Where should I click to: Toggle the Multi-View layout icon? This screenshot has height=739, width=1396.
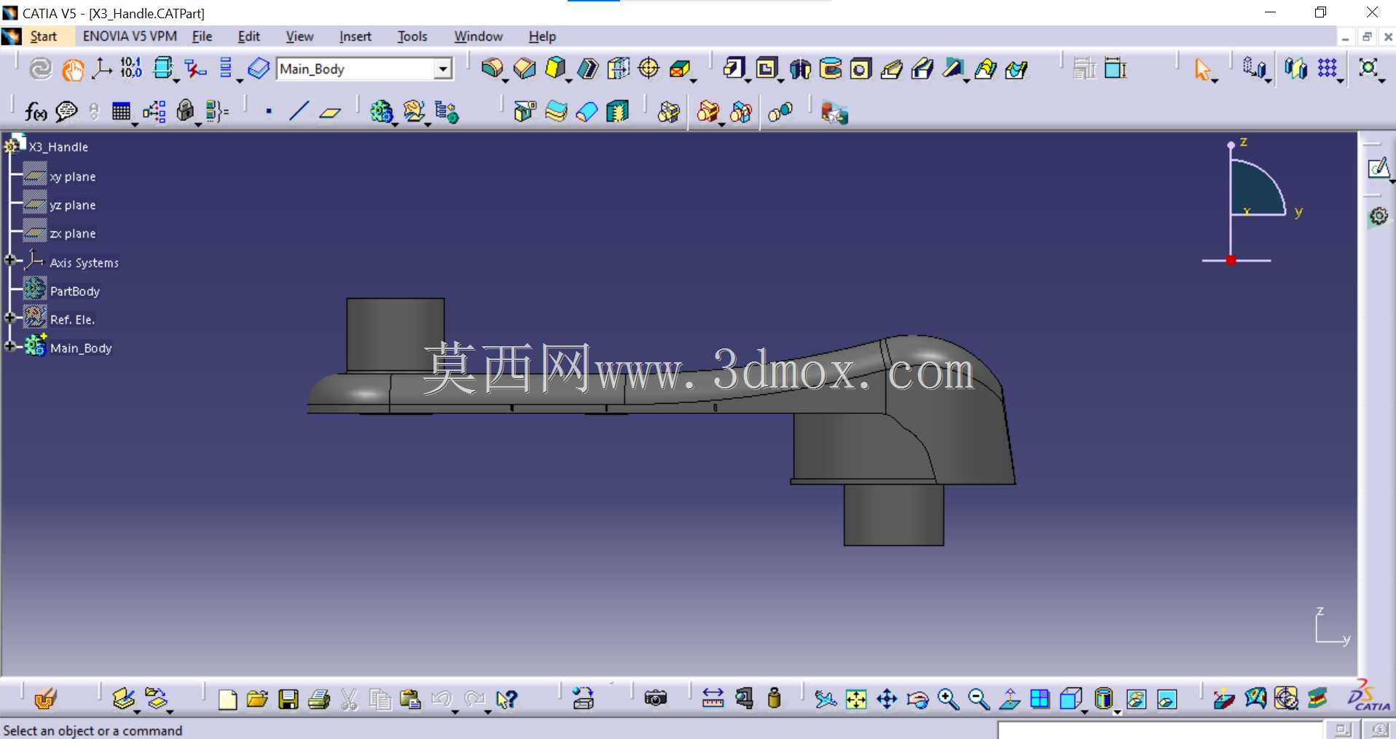pyautogui.click(x=1040, y=700)
